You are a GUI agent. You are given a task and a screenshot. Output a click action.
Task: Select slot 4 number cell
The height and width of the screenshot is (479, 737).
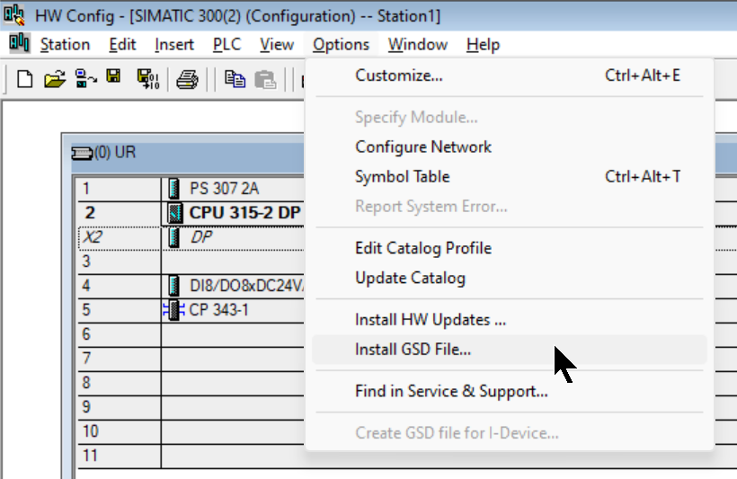click(119, 285)
